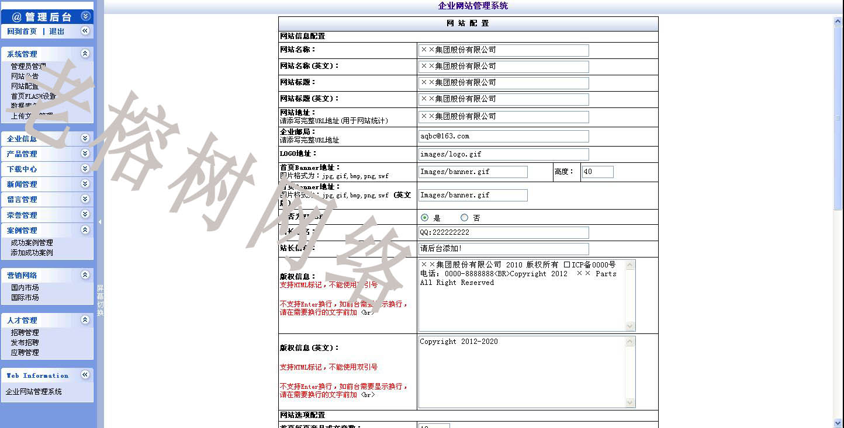Click the 网站信息配置 section label
The image size is (844, 428).
(x=303, y=36)
